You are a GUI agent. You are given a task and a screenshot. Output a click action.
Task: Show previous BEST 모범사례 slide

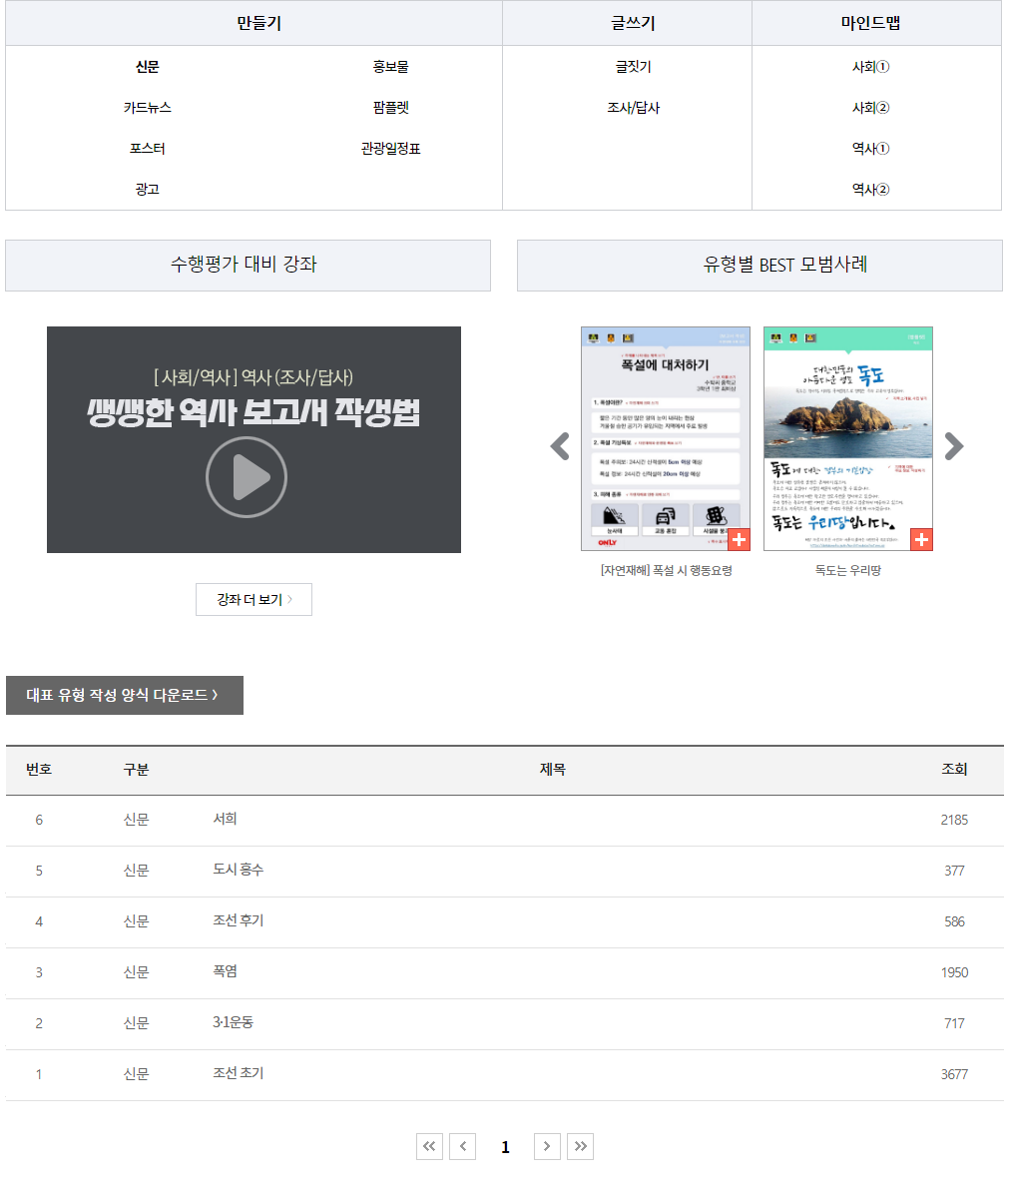coord(561,446)
